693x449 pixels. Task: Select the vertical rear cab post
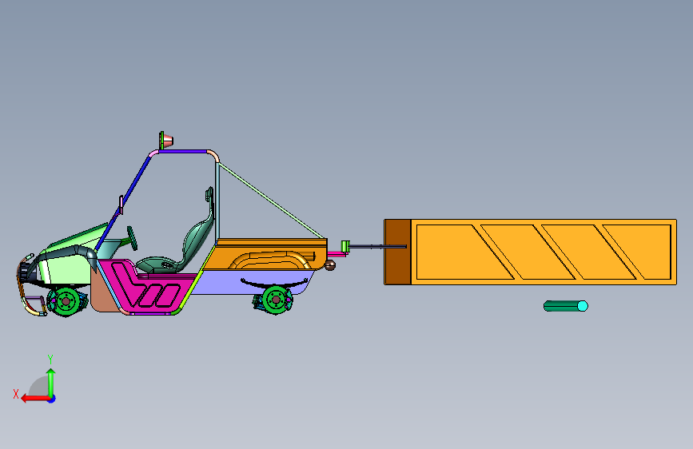[x=217, y=201]
